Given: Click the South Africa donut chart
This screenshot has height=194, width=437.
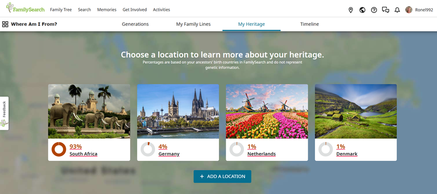Looking at the screenshot, I should click(59, 150).
